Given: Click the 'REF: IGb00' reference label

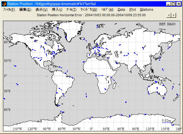Looking at the screenshot, I should click(x=167, y=23).
